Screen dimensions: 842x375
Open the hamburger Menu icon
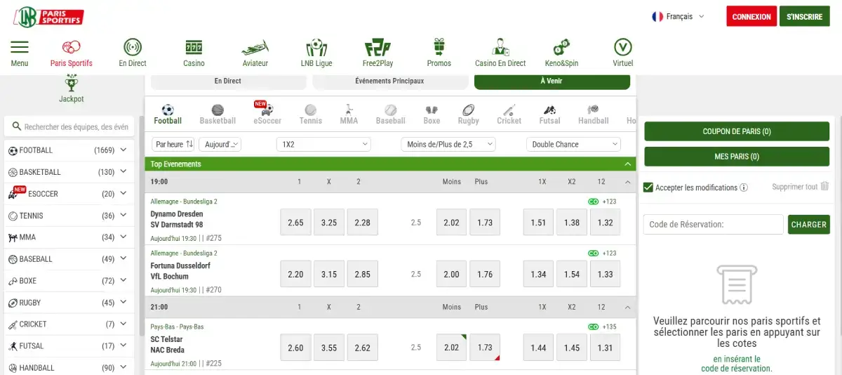(x=20, y=48)
